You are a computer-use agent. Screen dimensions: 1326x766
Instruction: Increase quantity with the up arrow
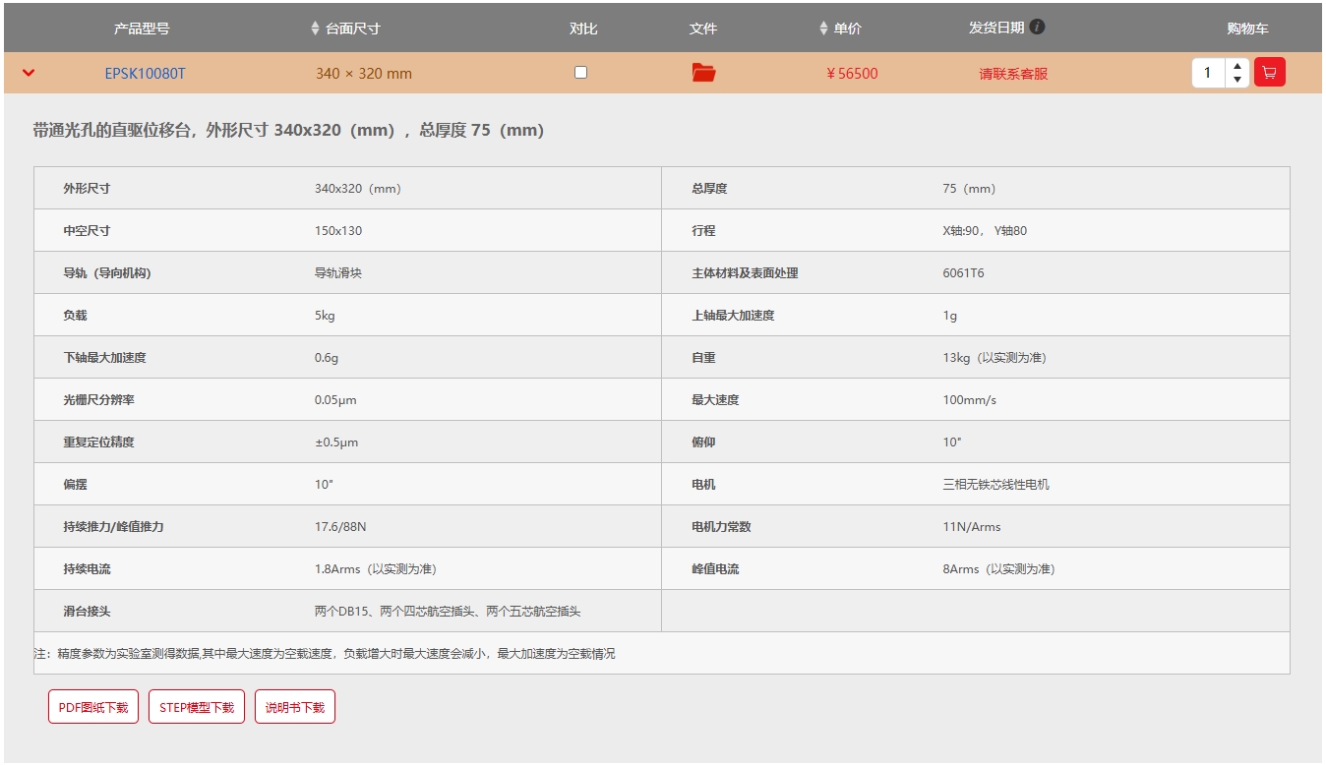1238,67
